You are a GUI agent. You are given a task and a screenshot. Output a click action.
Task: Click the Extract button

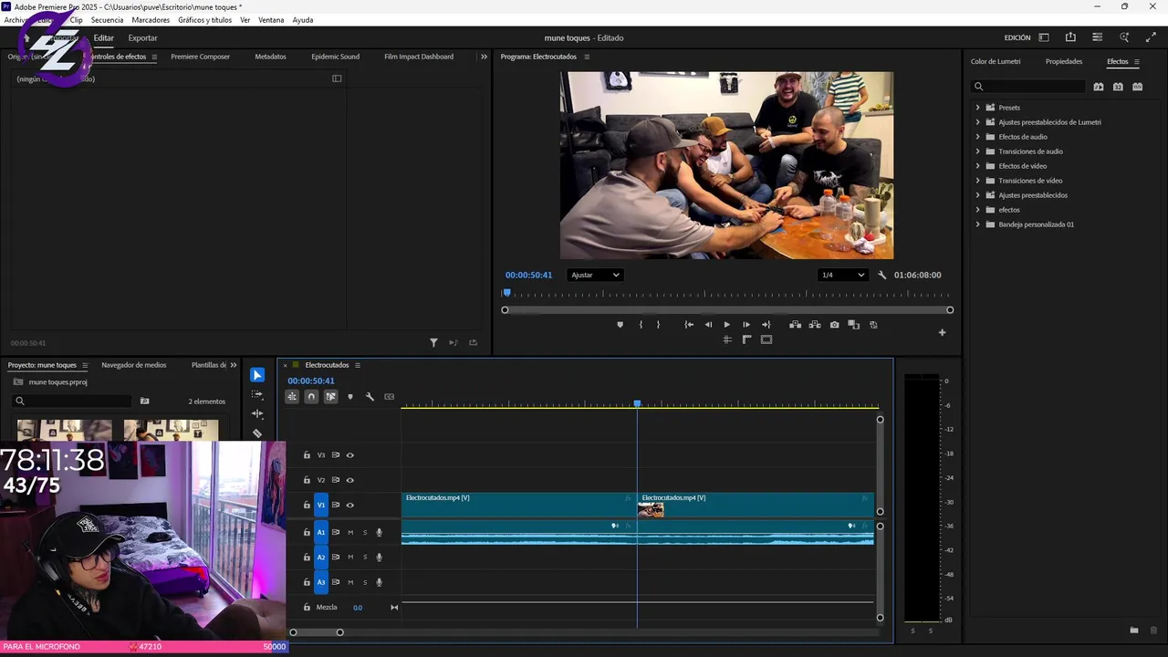pos(815,325)
